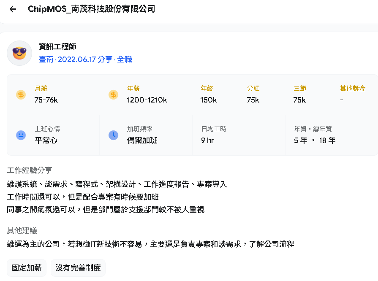The image size is (378, 281).
Task: Click the 三節 75k value
Action: (x=299, y=100)
